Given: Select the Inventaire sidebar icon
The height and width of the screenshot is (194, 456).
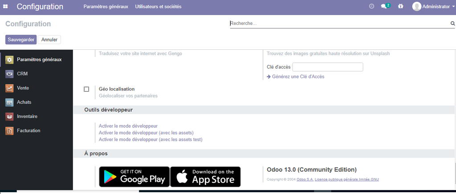Looking at the screenshot, I should (x=9, y=117).
